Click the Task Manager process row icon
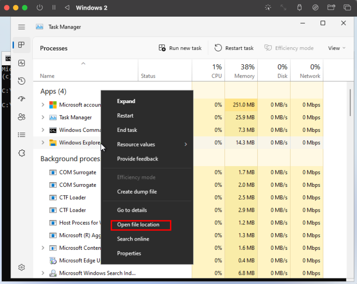The image size is (357, 284). [53, 117]
